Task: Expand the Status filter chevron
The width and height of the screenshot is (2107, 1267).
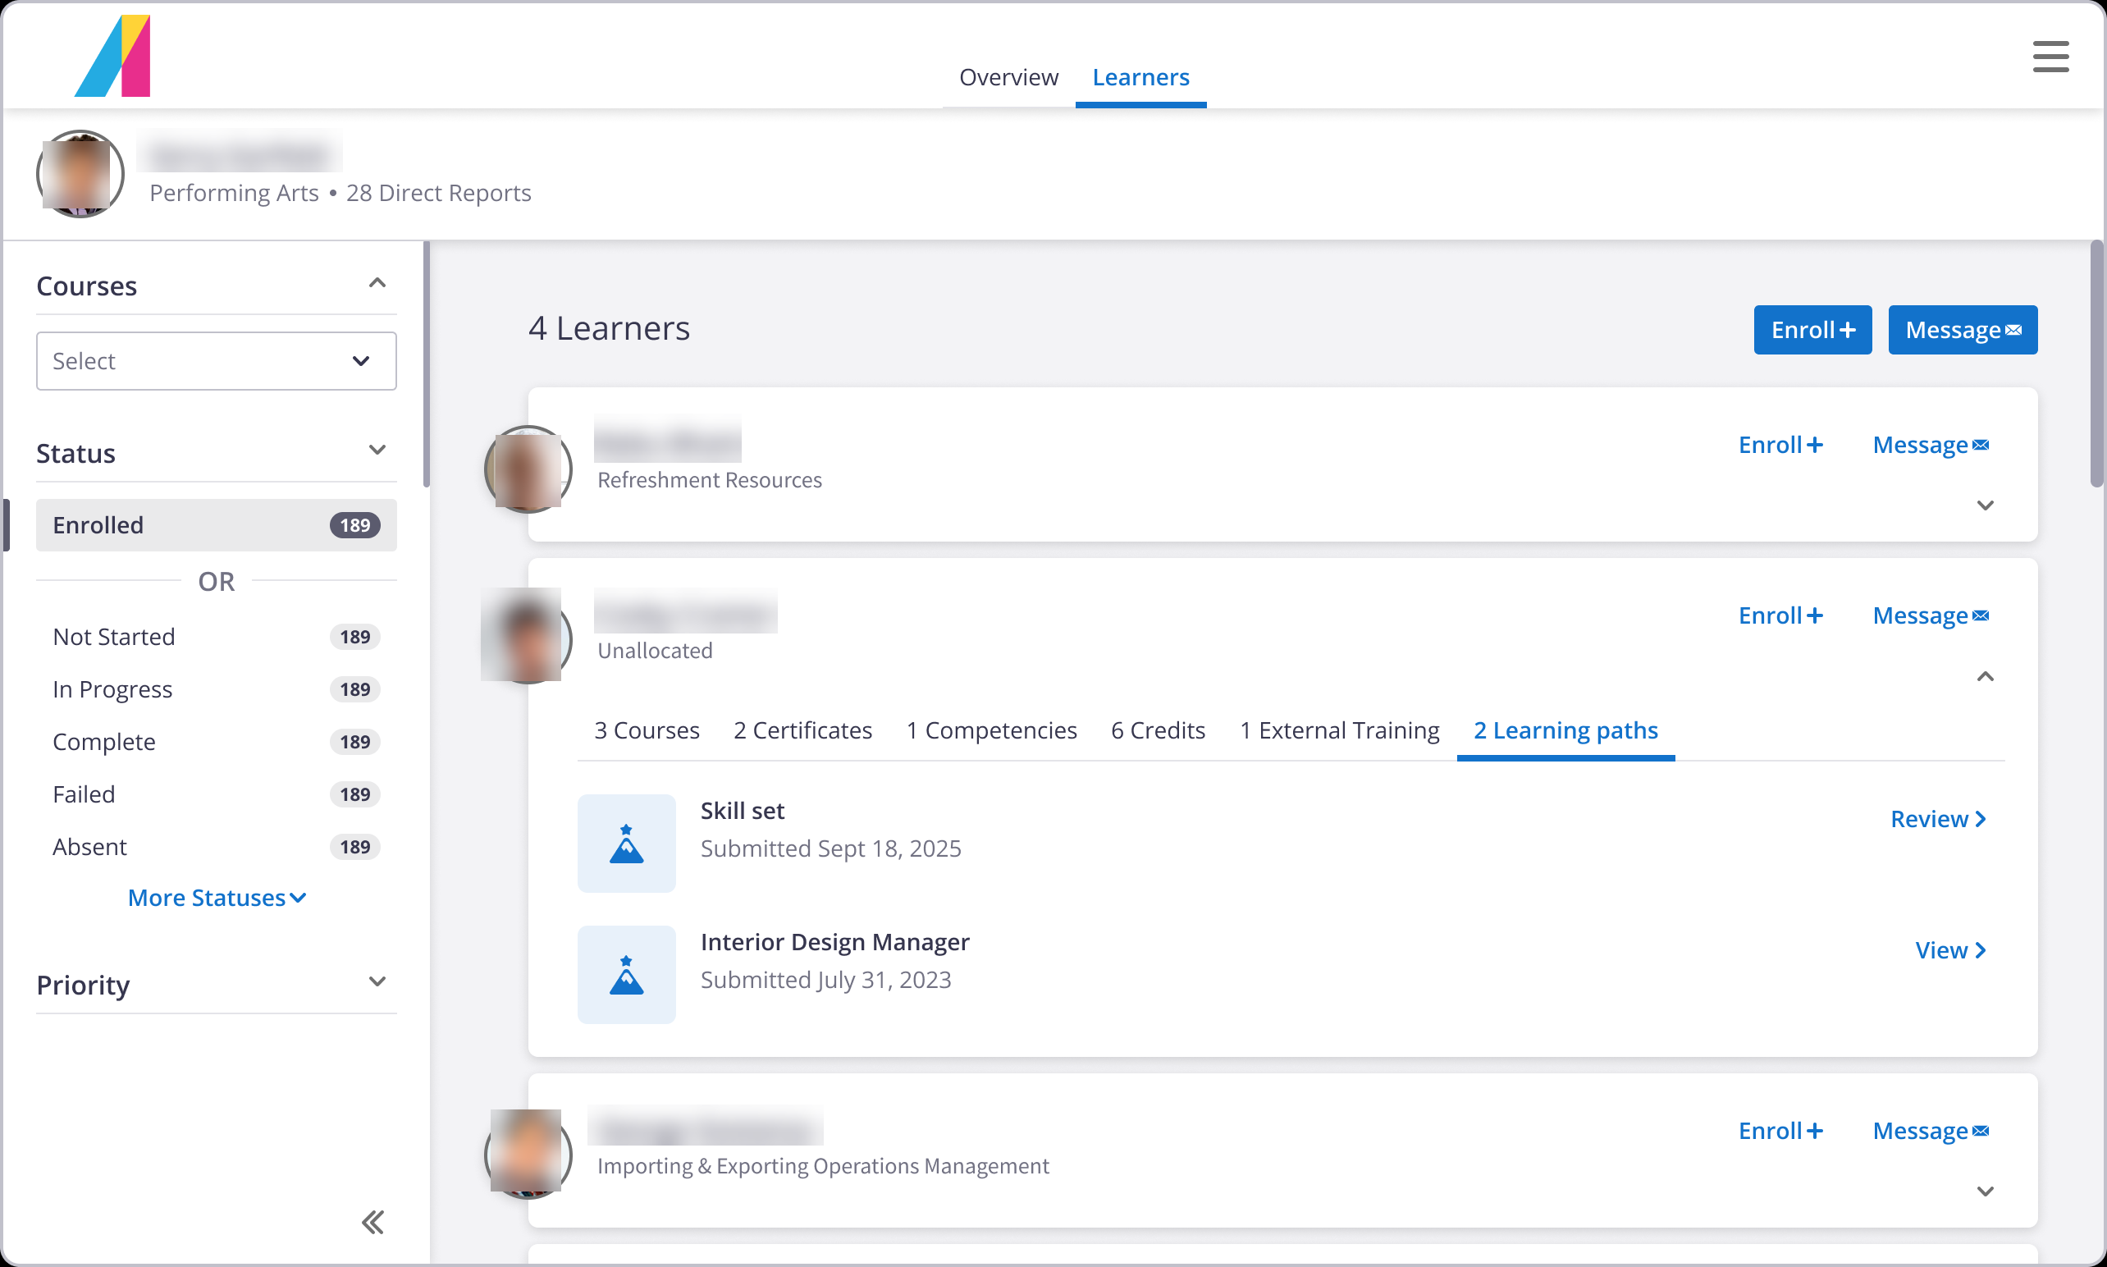Action: pos(377,450)
